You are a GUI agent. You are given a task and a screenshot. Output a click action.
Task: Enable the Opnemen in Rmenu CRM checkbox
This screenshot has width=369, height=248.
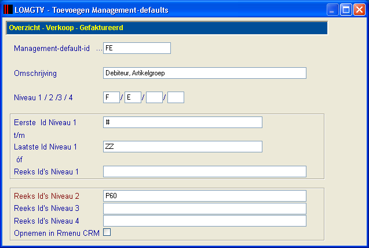pos(107,232)
